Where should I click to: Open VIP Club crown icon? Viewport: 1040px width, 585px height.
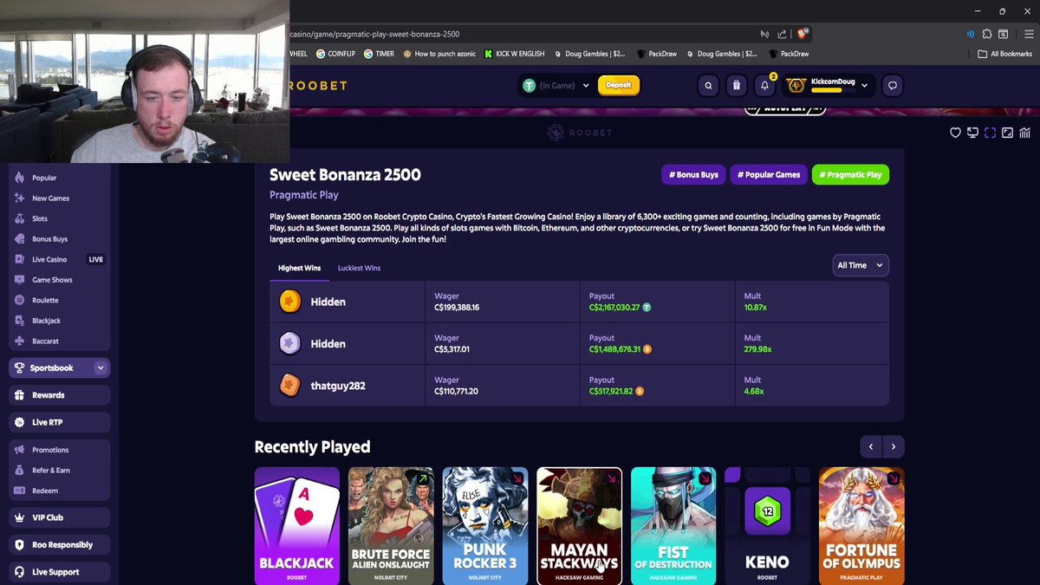coord(19,517)
